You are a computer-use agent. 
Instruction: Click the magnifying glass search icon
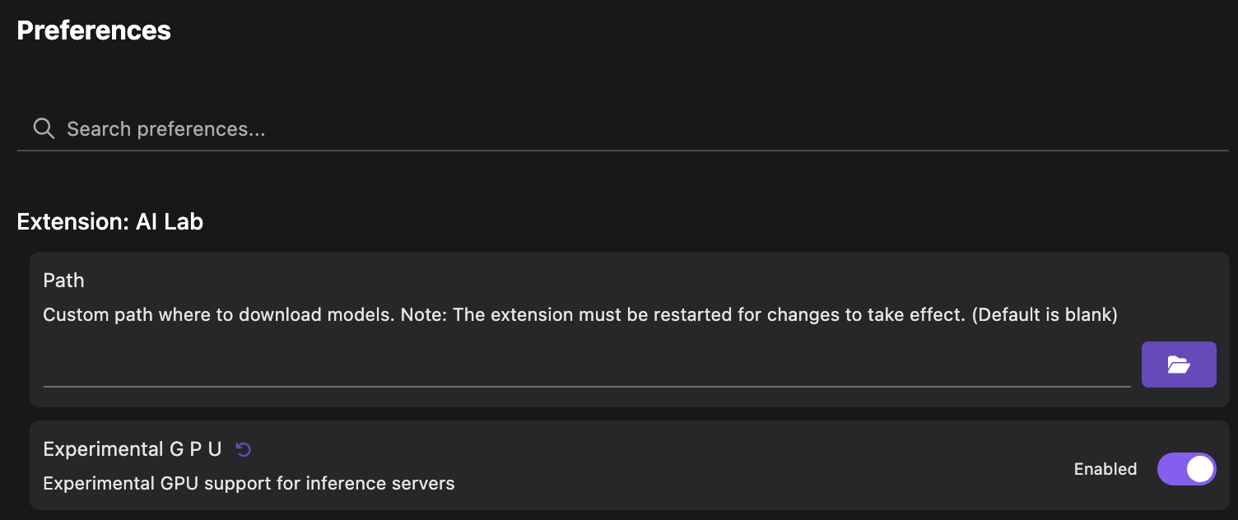44,128
